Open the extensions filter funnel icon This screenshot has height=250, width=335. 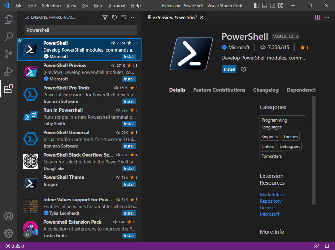click(105, 17)
